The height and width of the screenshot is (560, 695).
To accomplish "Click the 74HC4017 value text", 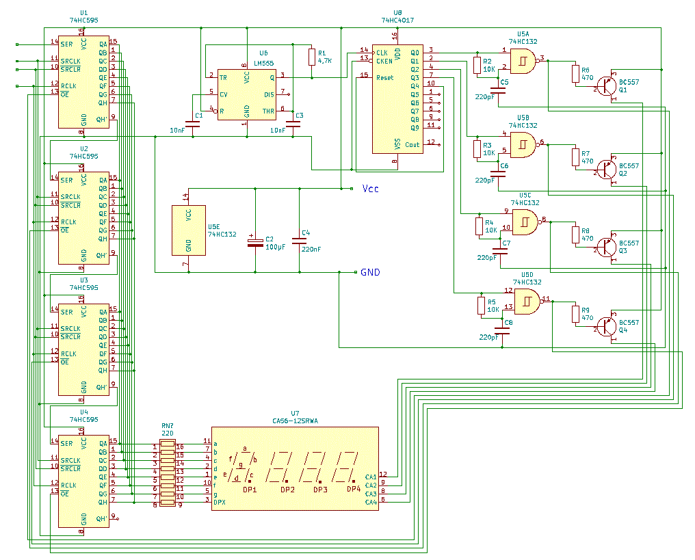I will [x=397, y=20].
